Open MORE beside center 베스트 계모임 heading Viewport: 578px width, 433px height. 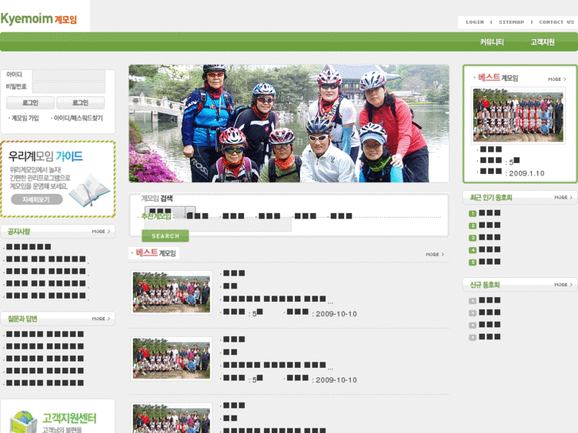point(435,254)
